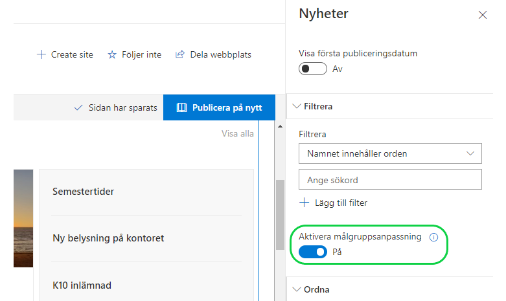Click the plus icon for Lägg till filter
Screen dimensions: 506x301
[304, 203]
